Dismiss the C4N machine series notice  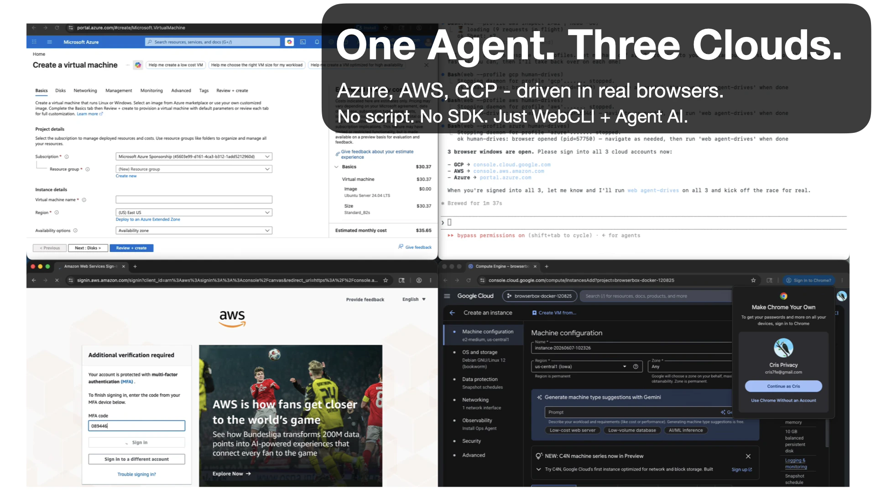coord(748,456)
